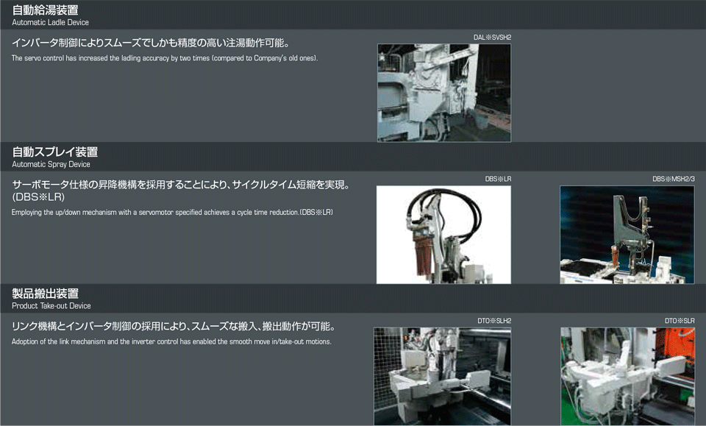The image size is (706, 426).
Task: Click the 自動給湯装置 section heading
Action: click(46, 10)
